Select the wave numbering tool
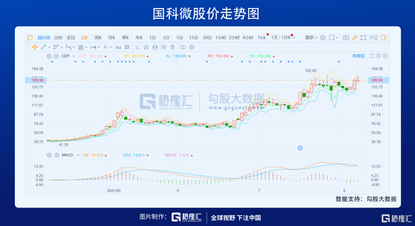Image resolution: width=415 pixels, height=226 pixels. (68, 47)
